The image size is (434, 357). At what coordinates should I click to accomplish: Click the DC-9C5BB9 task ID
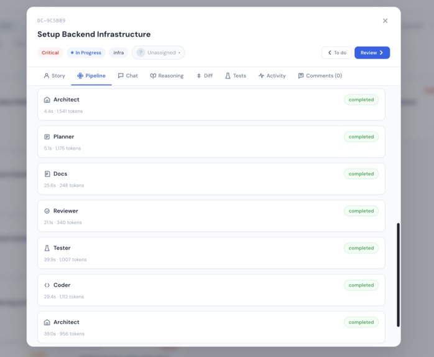(x=52, y=21)
